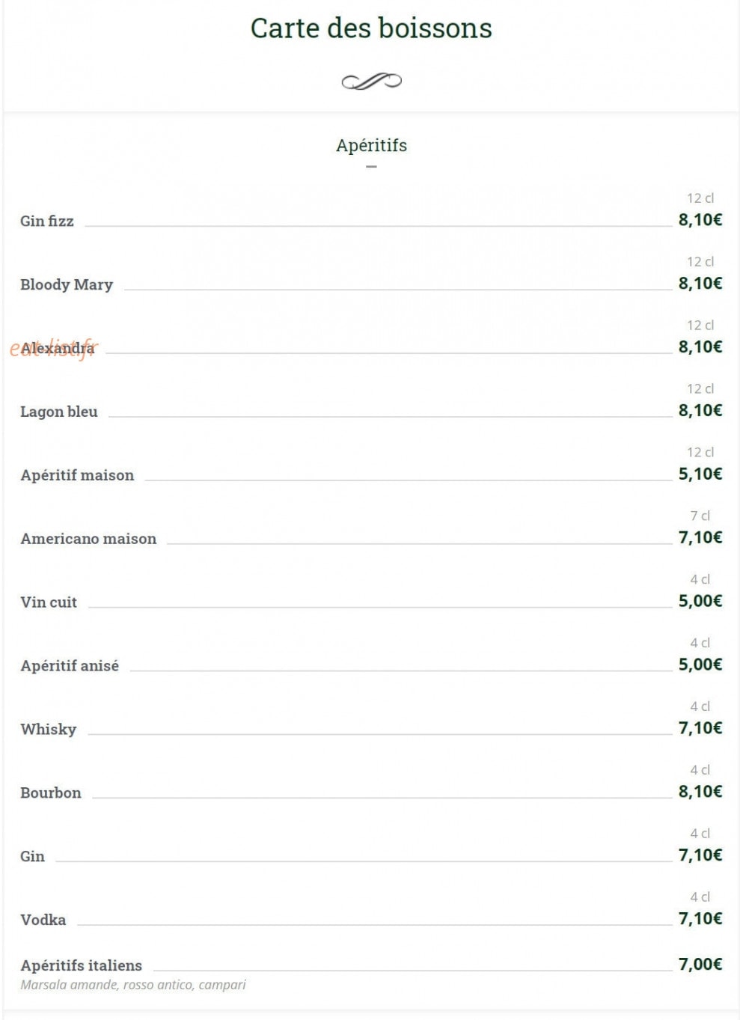Select the Gin fizz menu item
Image resolution: width=740 pixels, height=1020 pixels.
click(x=47, y=221)
